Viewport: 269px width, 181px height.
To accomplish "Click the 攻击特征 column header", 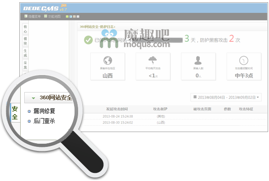I will coord(246,109).
